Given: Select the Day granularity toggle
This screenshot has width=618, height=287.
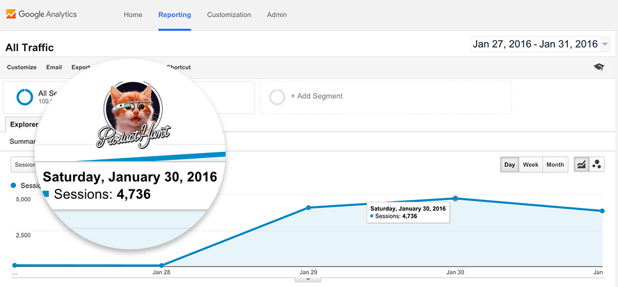Looking at the screenshot, I should (510, 165).
